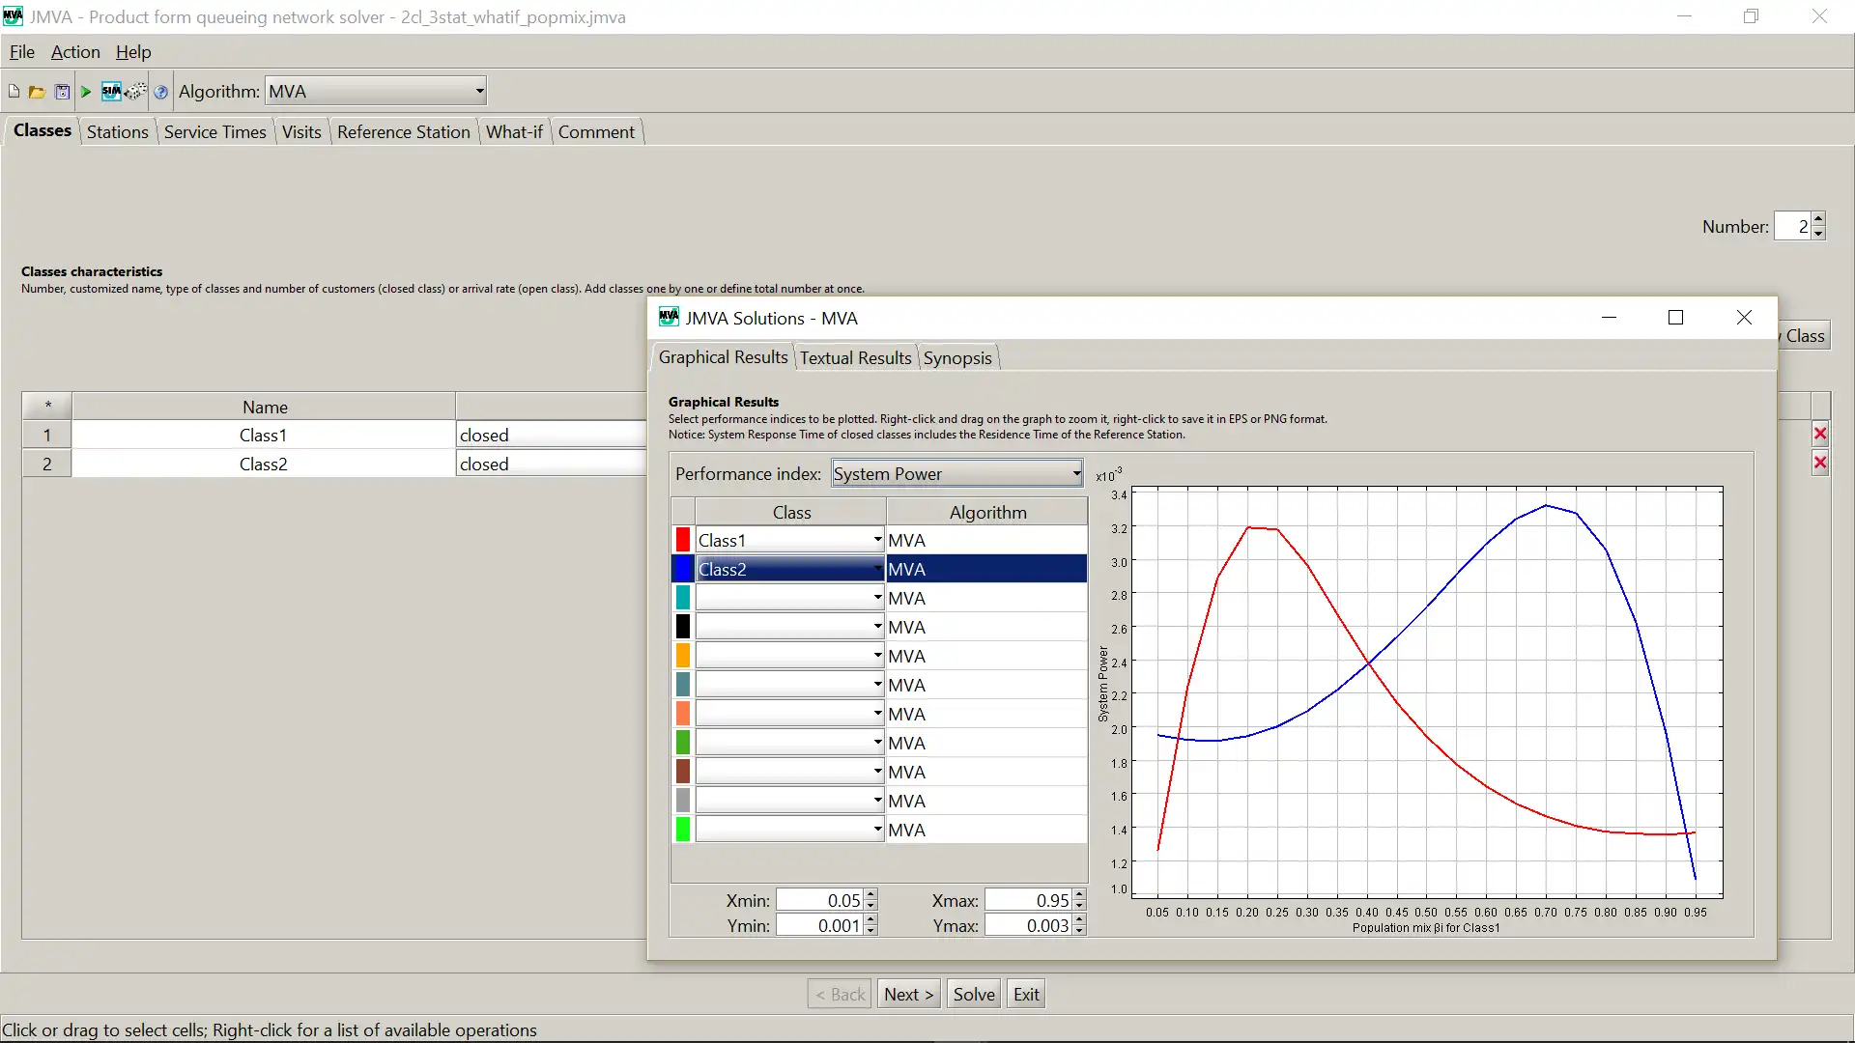
Task: Expand the Performance index dropdown
Action: 1074,472
